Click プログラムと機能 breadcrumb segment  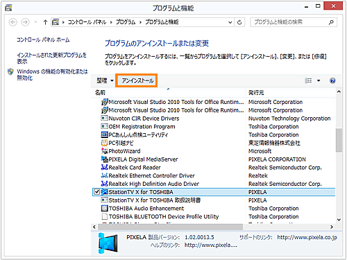pos(162,22)
